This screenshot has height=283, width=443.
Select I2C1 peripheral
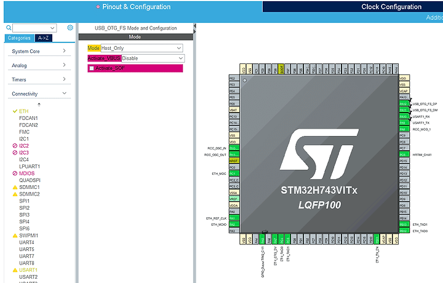(x=24, y=138)
